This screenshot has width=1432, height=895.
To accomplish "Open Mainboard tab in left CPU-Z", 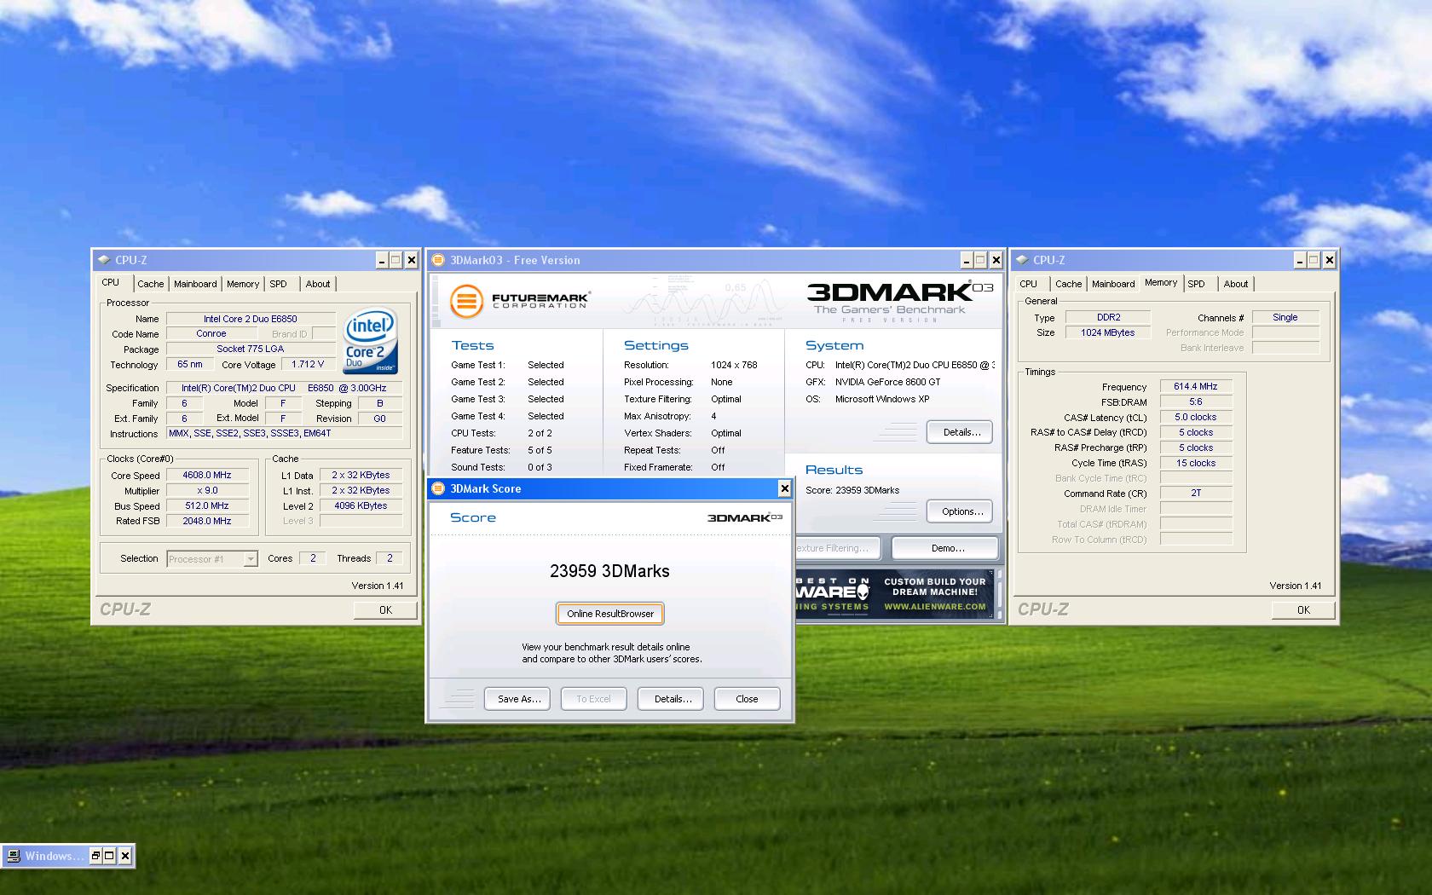I will point(195,284).
